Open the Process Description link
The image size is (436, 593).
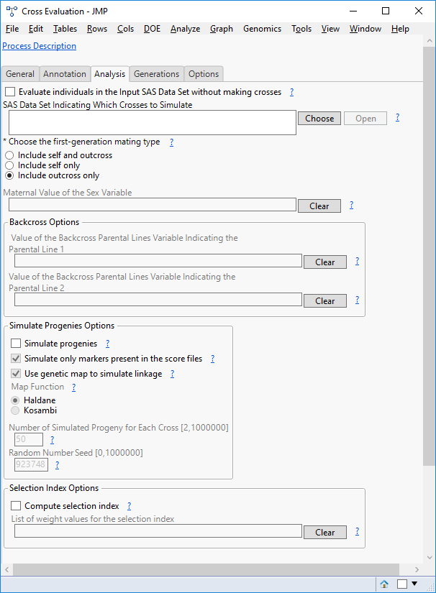[40, 46]
